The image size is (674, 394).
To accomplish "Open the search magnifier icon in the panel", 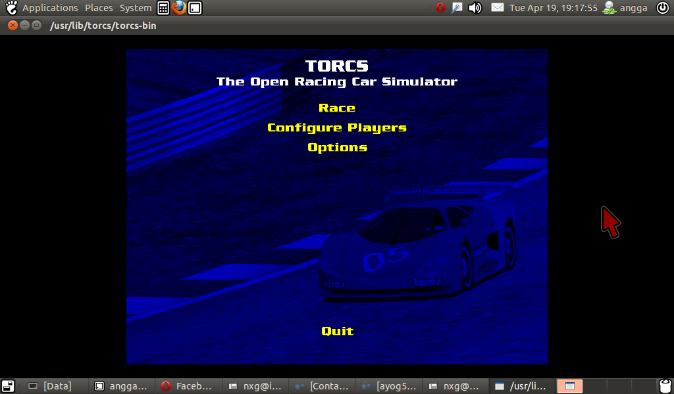I will (x=457, y=8).
